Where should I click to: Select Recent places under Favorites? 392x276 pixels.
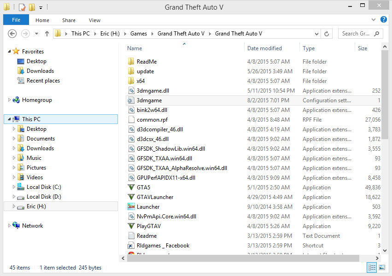43,81
